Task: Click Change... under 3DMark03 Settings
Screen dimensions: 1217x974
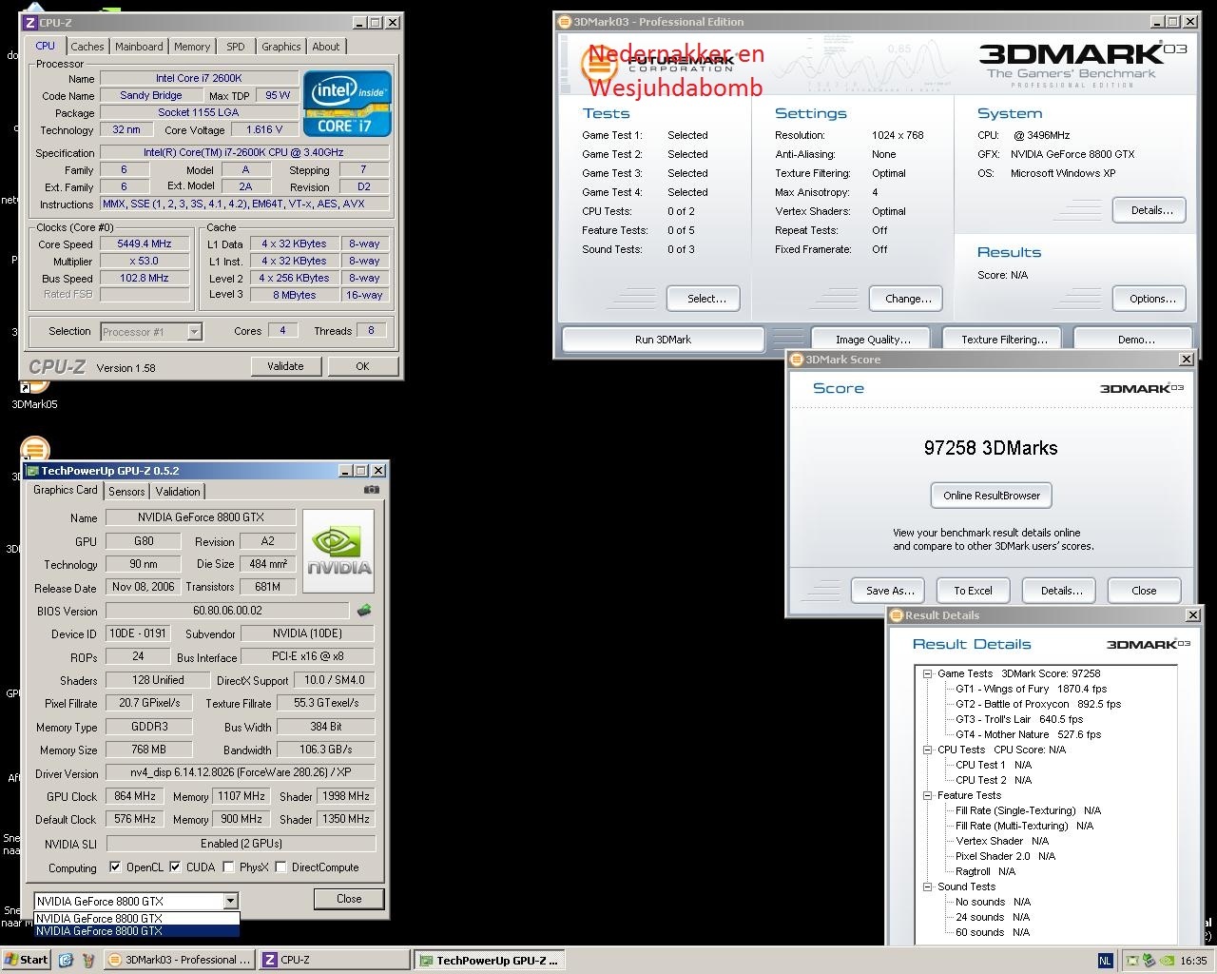Action: click(908, 299)
